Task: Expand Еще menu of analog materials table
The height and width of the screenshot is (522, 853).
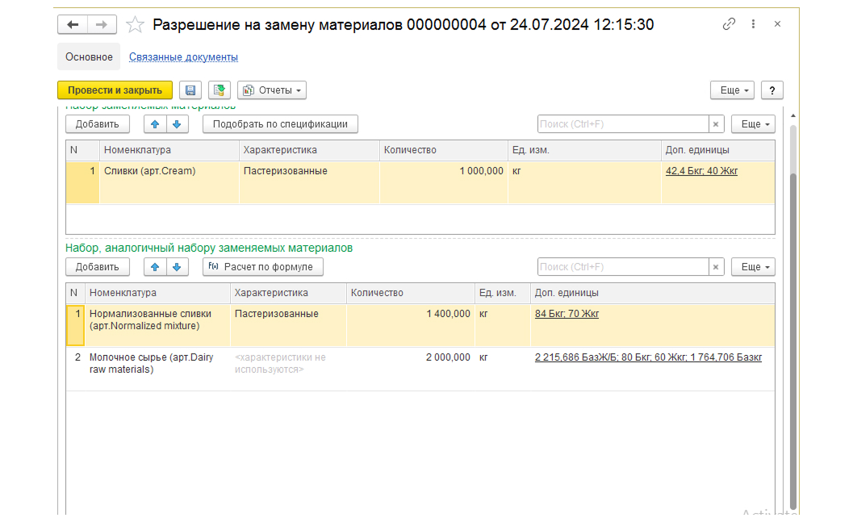Action: (753, 267)
